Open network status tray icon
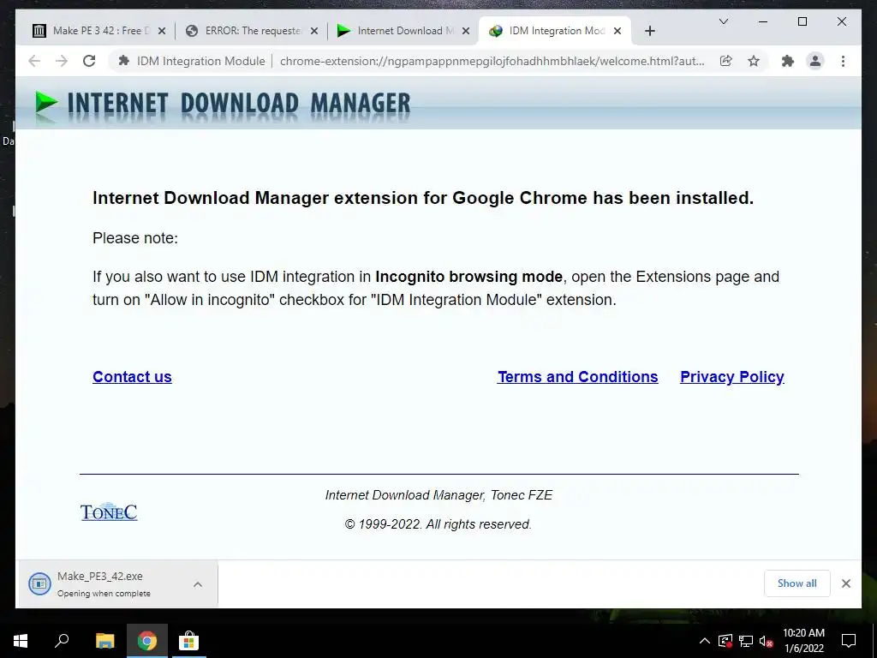 746,641
